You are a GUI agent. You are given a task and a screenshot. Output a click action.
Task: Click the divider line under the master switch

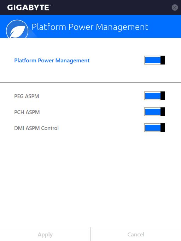click(x=90, y=82)
